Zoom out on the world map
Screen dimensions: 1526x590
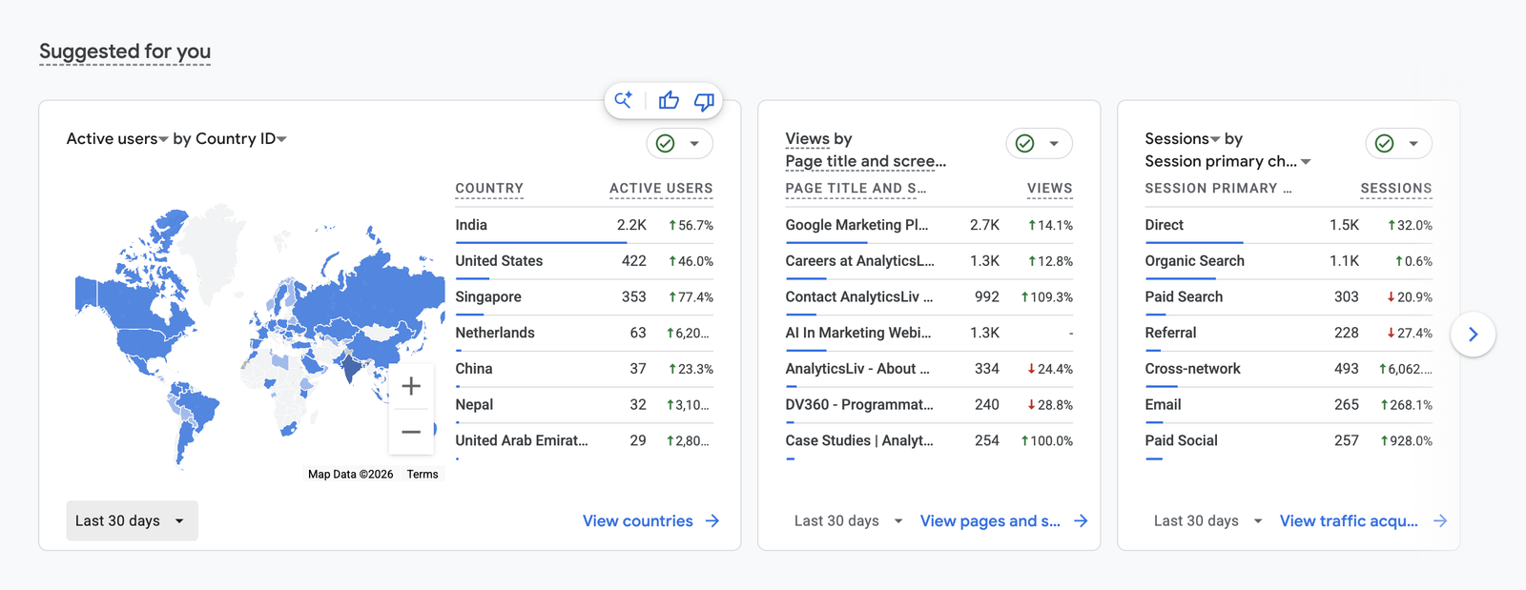[x=411, y=432]
